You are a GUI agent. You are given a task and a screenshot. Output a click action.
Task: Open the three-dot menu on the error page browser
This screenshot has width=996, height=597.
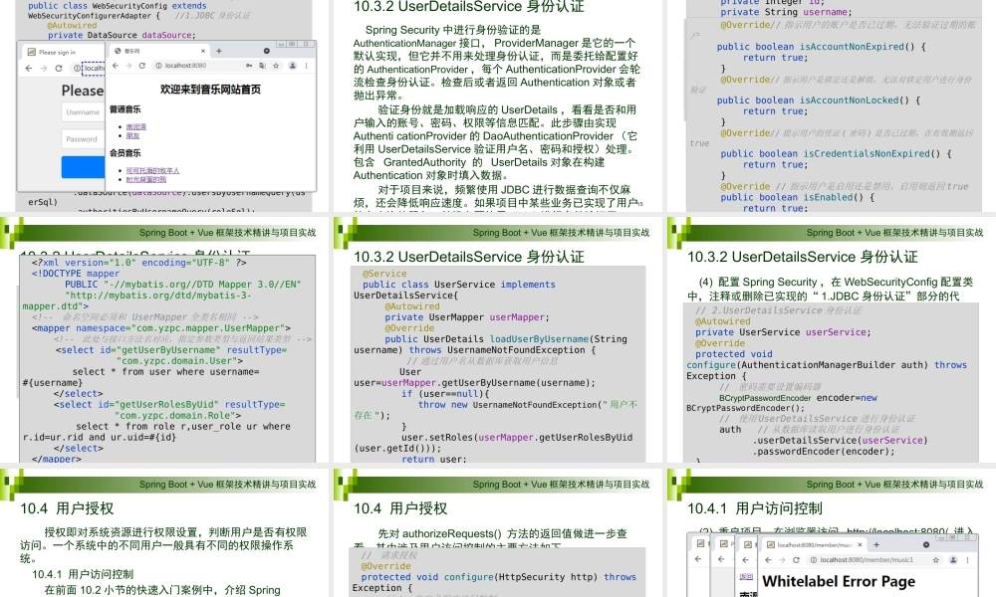(x=967, y=561)
